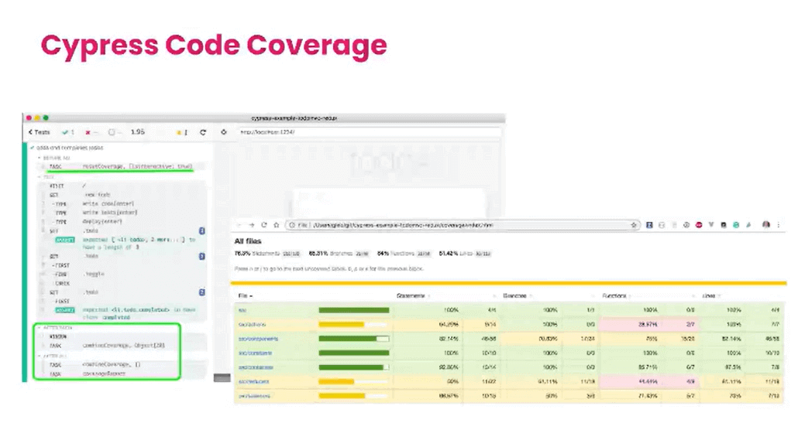Sort coverage table by File column

(246, 295)
